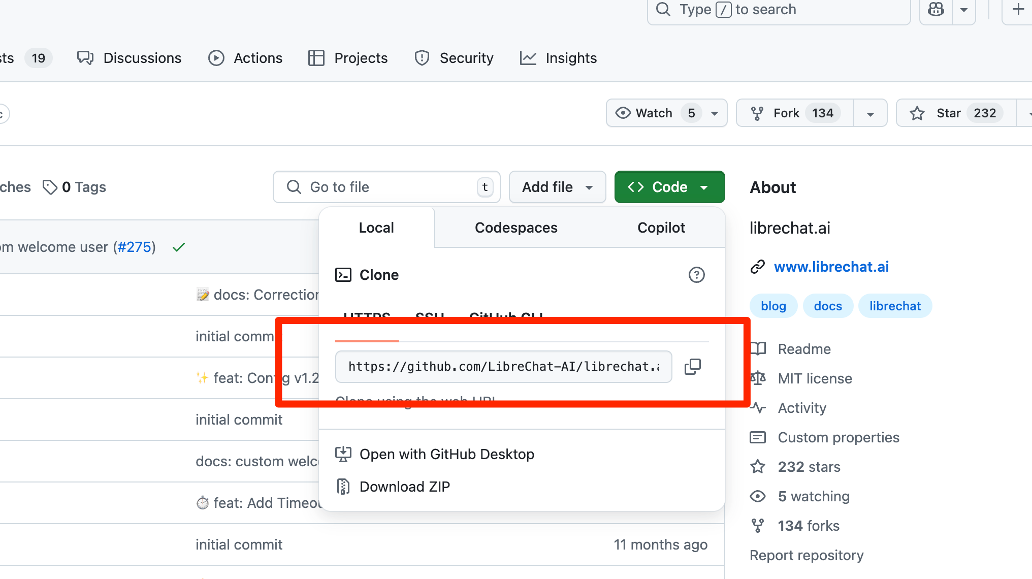Switch to the Copilot tab in the Code popup
1032x579 pixels.
(x=661, y=228)
